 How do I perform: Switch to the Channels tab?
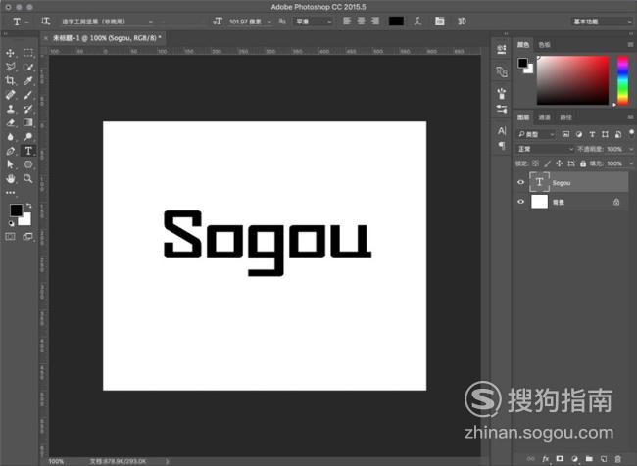pos(544,117)
